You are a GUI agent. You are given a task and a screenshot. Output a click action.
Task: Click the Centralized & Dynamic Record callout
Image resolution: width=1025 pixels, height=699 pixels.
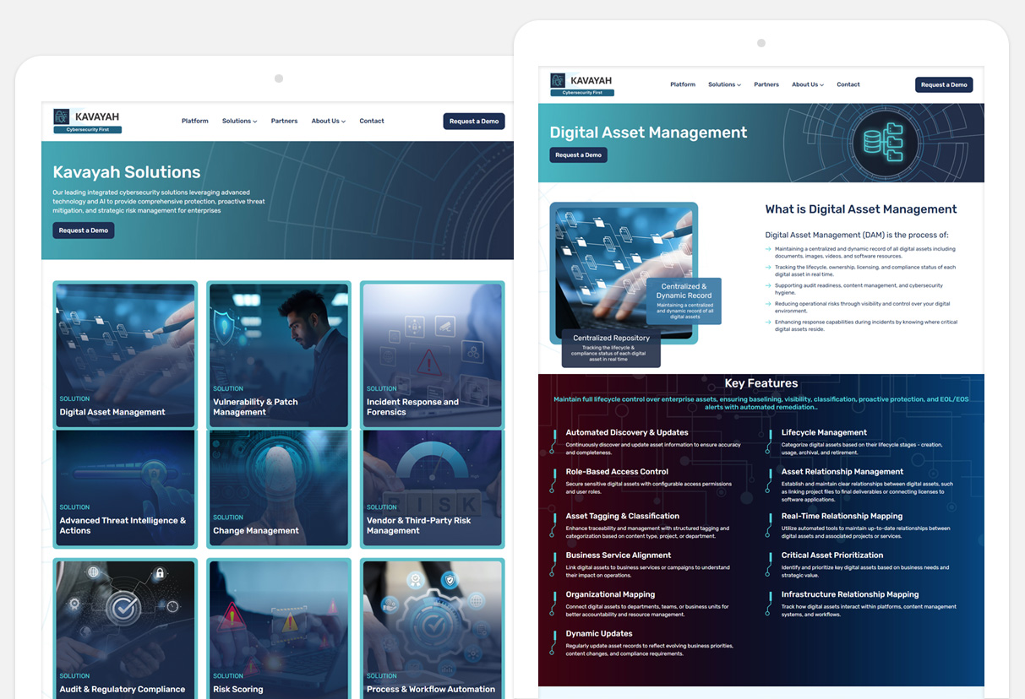(684, 301)
